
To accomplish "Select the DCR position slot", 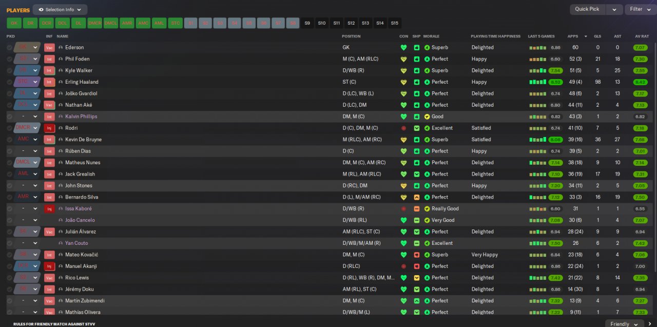I will 46,23.
